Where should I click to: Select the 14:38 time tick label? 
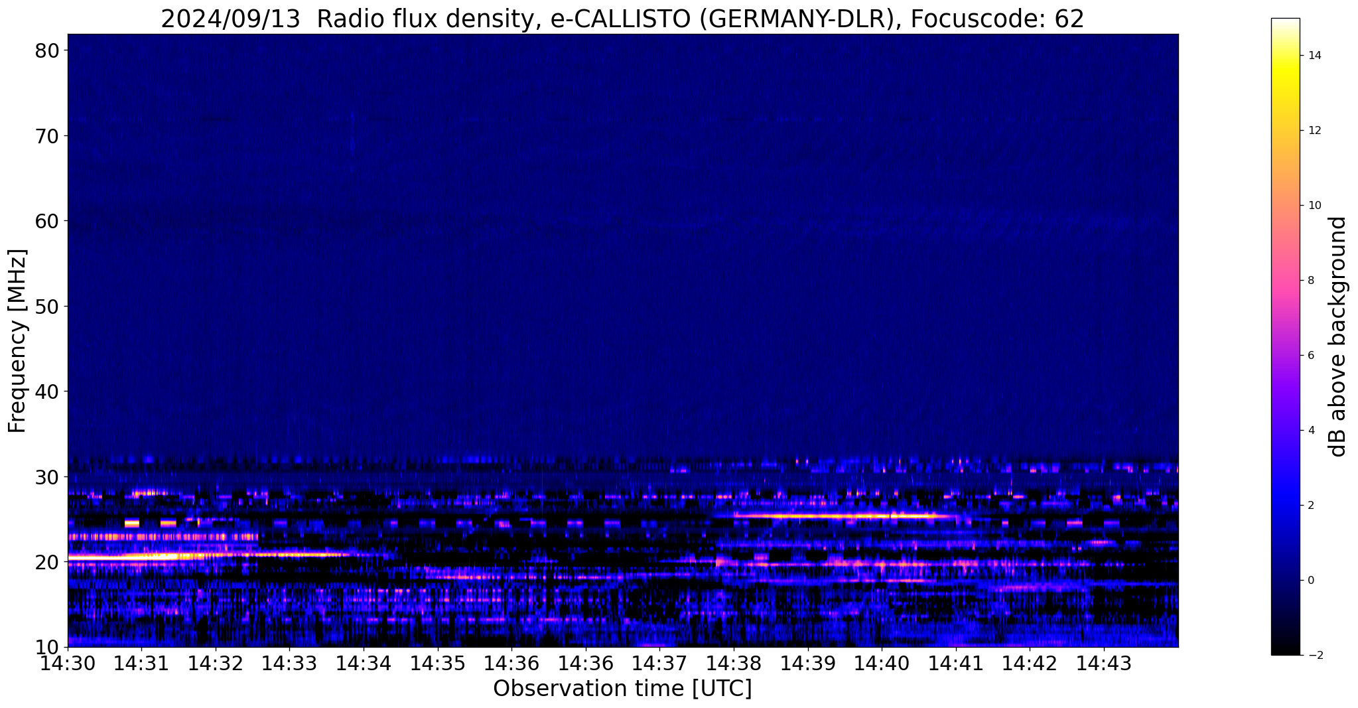(x=734, y=662)
